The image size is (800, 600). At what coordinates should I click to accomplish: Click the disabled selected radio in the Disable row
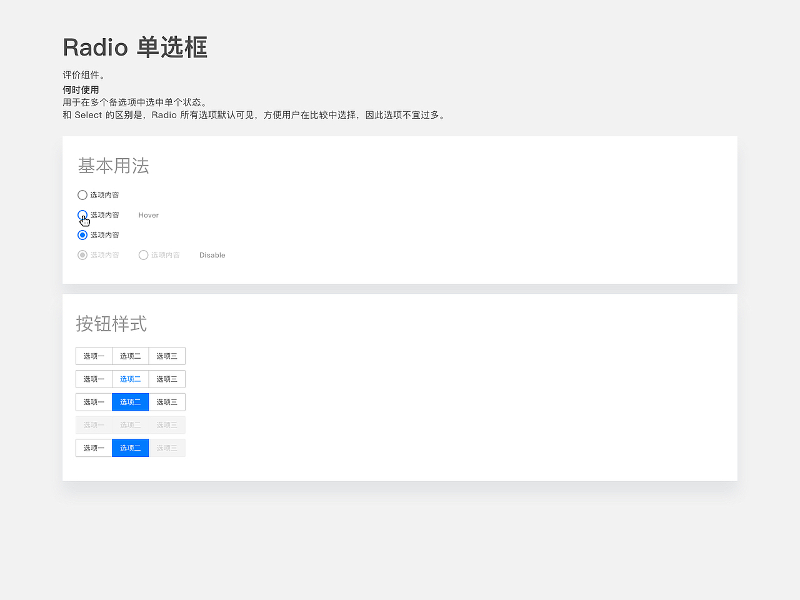pyautogui.click(x=82, y=254)
